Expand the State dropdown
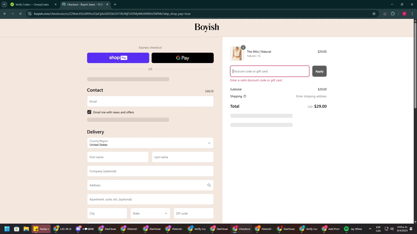 tap(150, 213)
